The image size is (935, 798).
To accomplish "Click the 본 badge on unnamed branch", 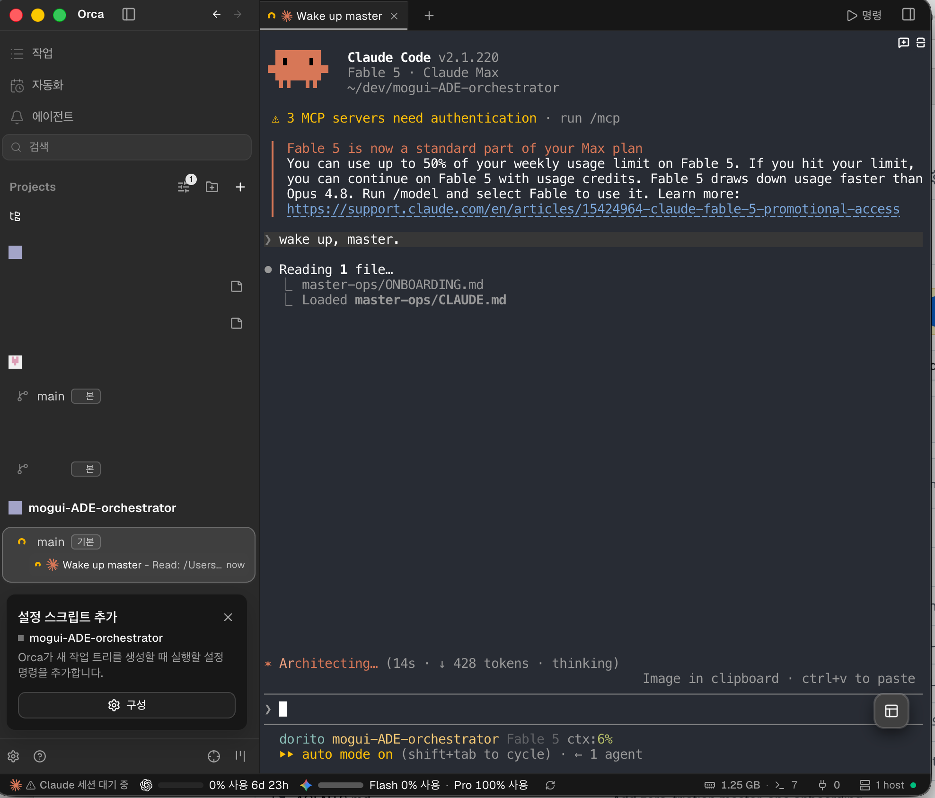I will (x=86, y=469).
